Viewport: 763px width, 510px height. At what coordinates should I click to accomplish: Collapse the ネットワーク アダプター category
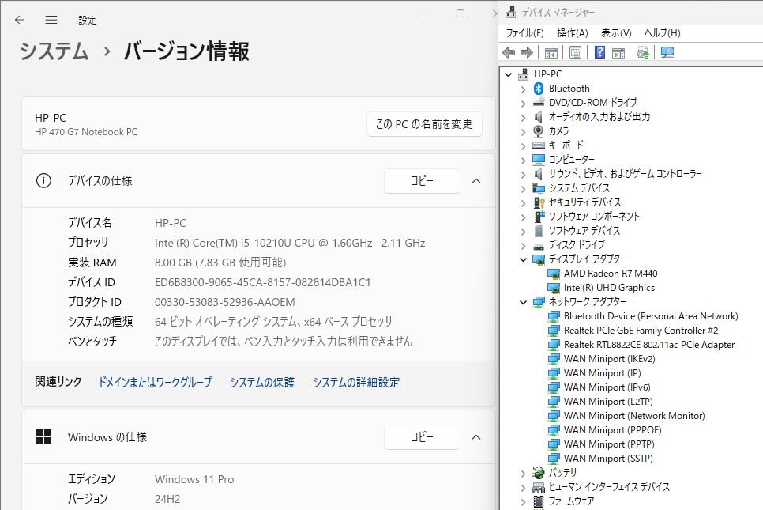[x=523, y=303]
